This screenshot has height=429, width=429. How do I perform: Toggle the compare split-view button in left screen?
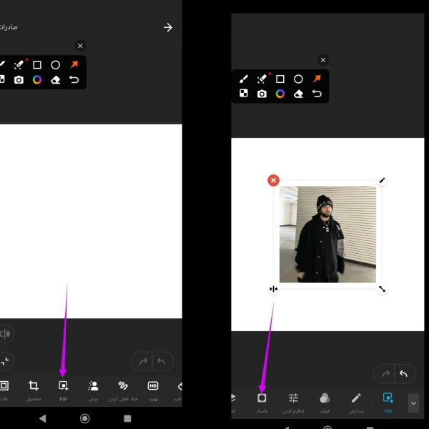coord(5,333)
